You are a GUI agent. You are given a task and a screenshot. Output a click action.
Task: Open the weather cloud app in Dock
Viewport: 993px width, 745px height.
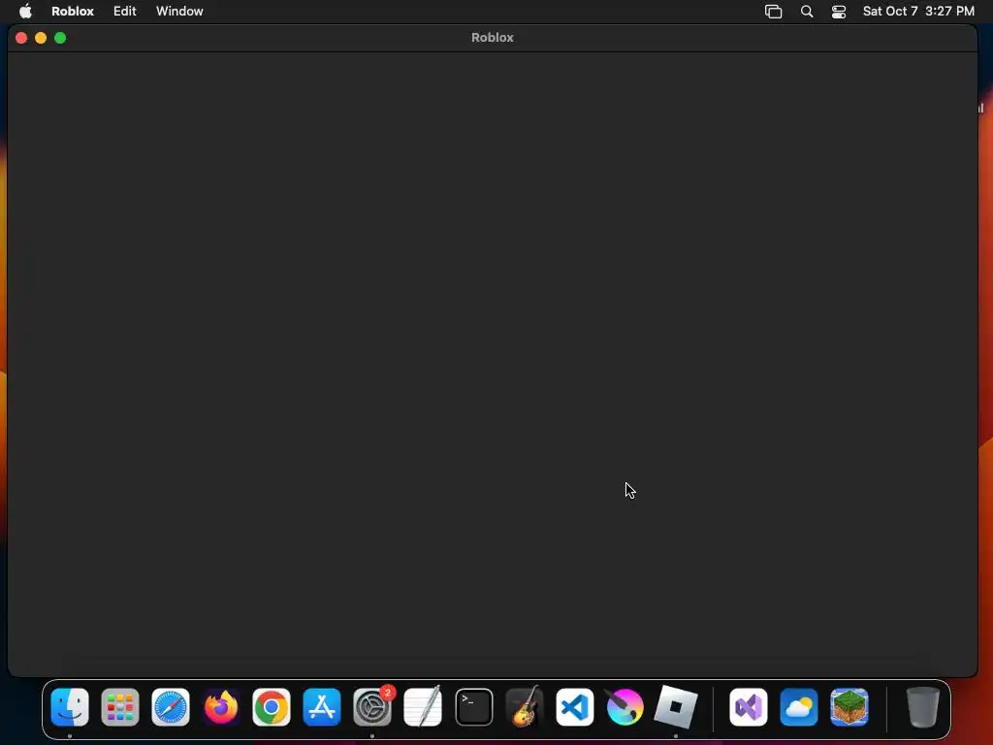tap(799, 707)
